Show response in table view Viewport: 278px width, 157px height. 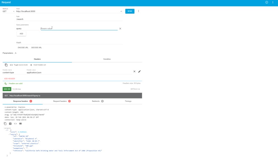coord(20,124)
